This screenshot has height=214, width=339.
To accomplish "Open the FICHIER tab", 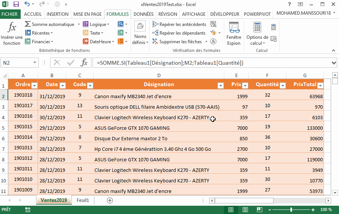I will point(9,14).
